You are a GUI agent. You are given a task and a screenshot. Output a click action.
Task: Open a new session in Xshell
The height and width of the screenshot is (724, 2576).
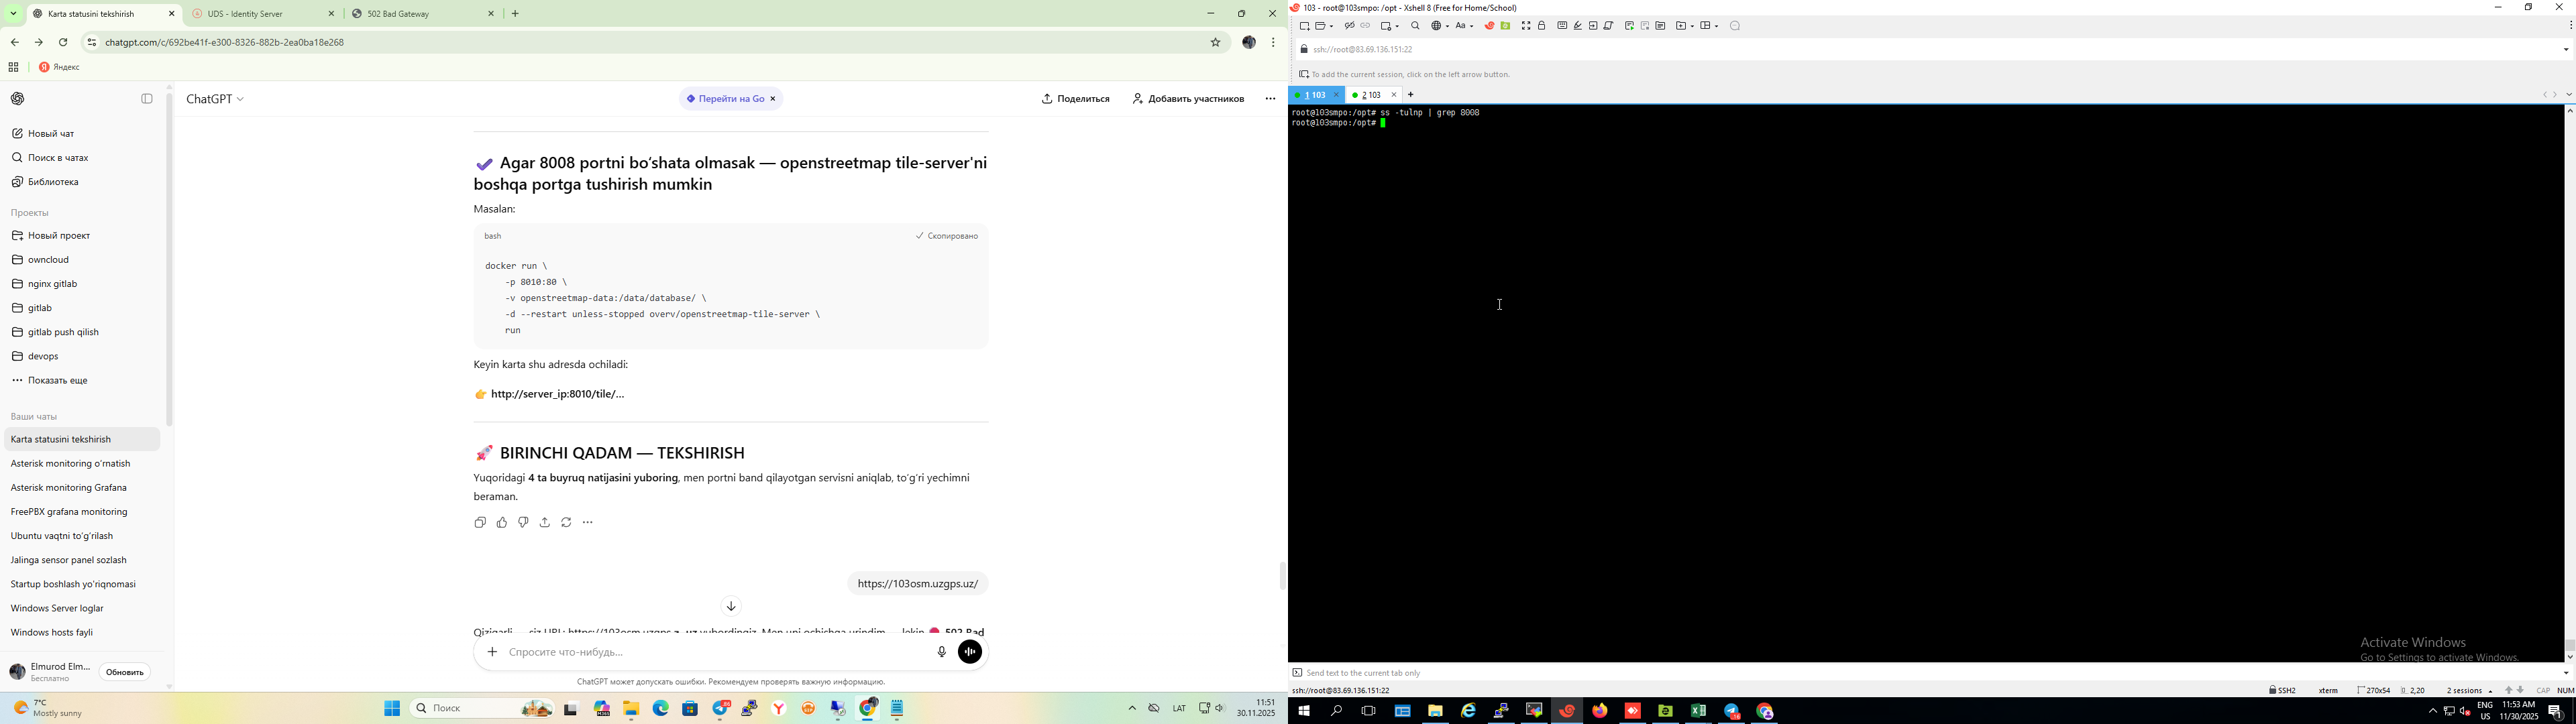[x=1304, y=26]
